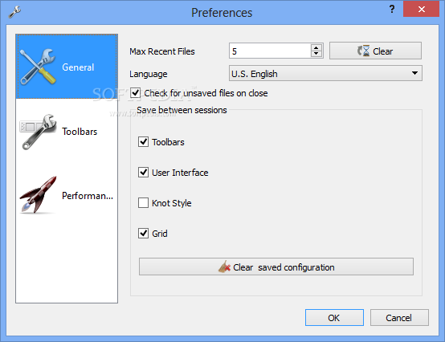Click Clear saved configuration button
This screenshot has height=342, width=445.
coord(276,267)
